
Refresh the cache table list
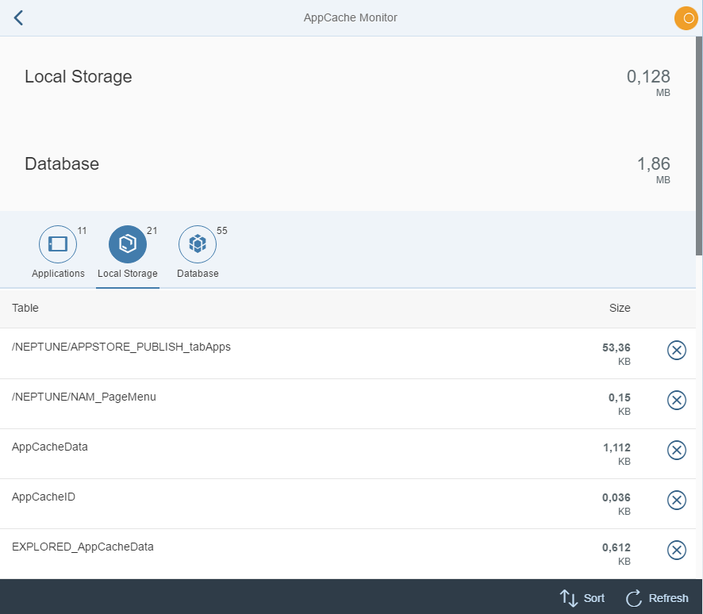click(x=657, y=597)
